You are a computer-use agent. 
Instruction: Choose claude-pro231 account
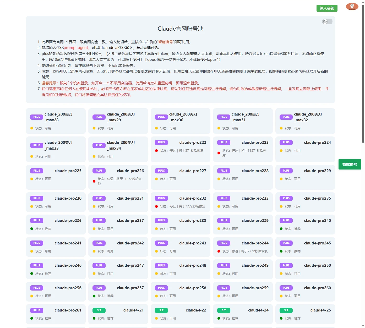118,202
